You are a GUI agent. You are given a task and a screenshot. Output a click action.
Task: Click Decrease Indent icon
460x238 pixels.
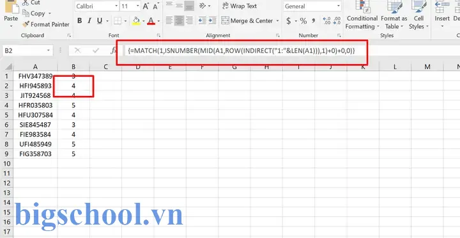click(203, 20)
